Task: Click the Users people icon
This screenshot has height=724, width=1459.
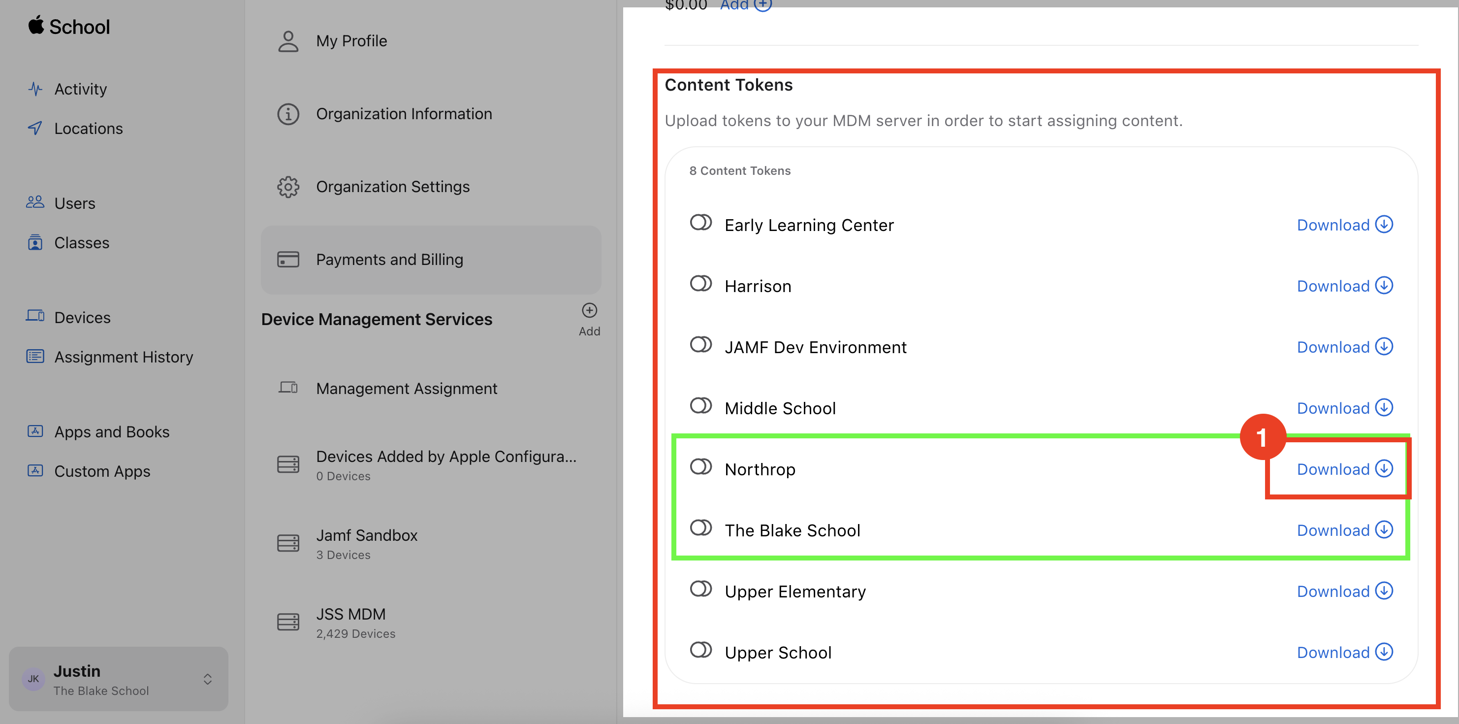Action: tap(35, 202)
